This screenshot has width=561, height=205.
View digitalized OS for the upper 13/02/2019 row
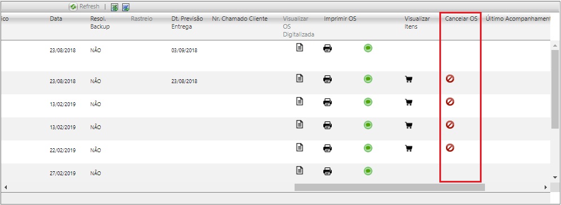click(300, 101)
